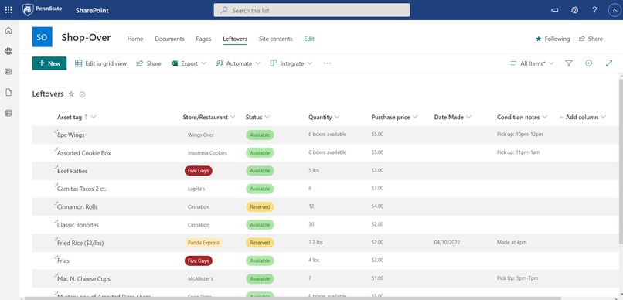
Task: Open the All Items view switcher
Action: [532, 63]
